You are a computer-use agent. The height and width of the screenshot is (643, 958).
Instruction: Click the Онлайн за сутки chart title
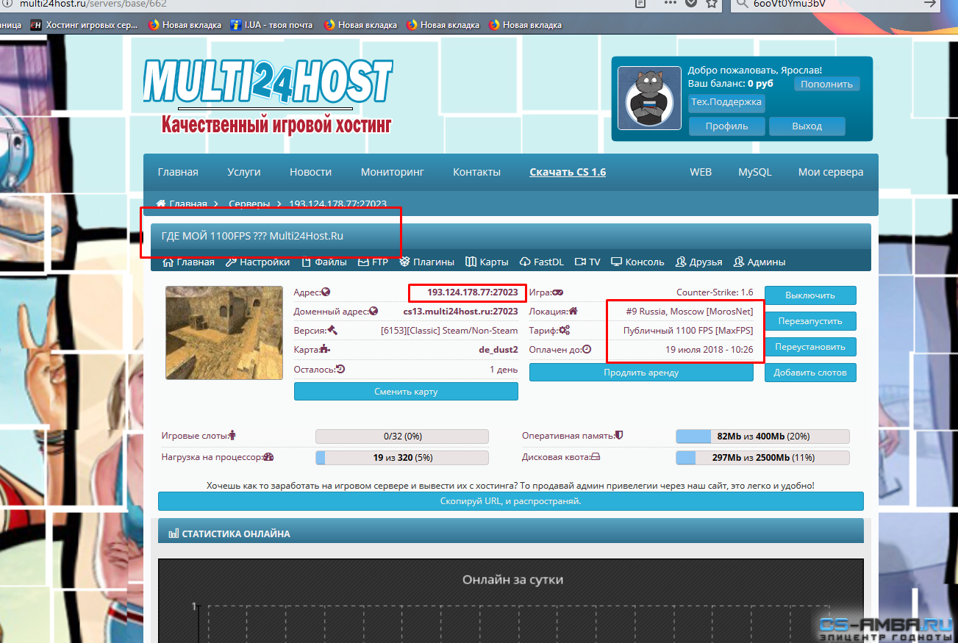point(512,580)
